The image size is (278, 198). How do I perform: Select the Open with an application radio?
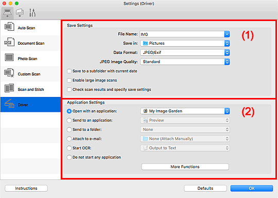(69, 111)
